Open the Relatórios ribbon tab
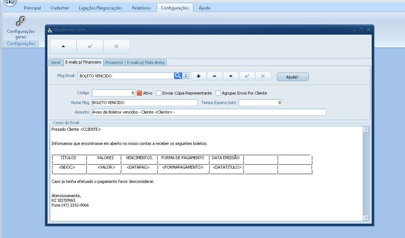The image size is (405, 238). [142, 8]
